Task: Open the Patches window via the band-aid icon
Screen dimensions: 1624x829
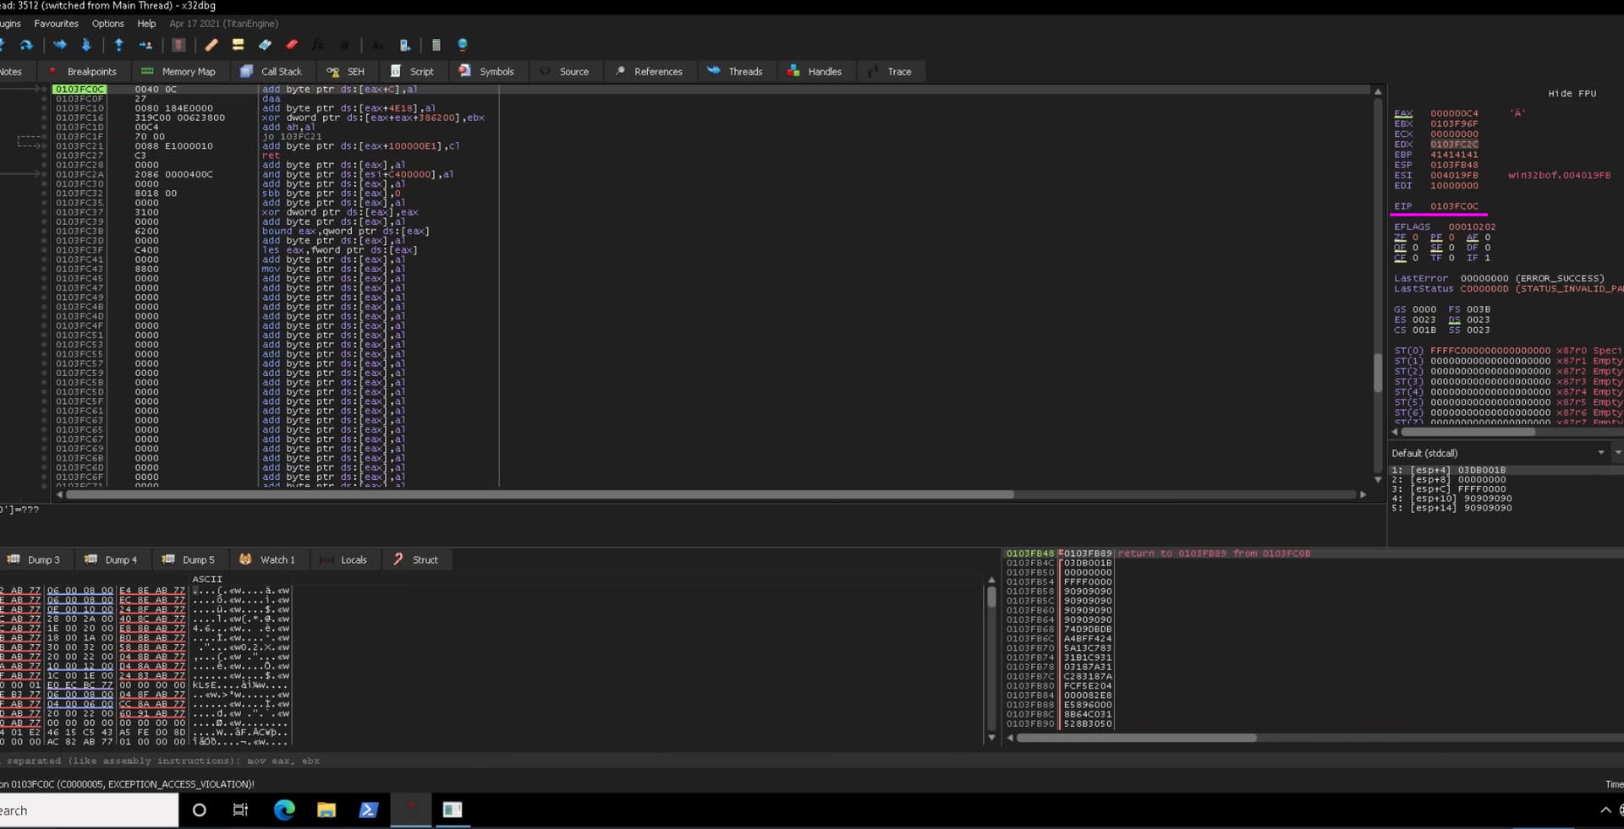Action: point(211,45)
